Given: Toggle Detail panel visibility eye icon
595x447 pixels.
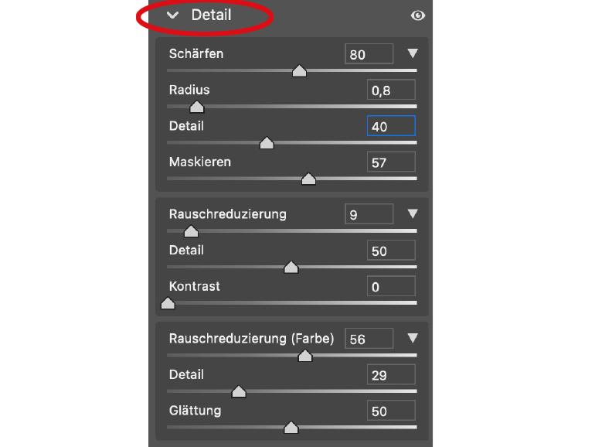Looking at the screenshot, I should (418, 15).
